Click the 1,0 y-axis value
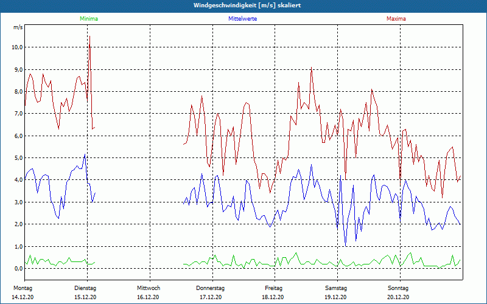487x304 pixels. (18, 247)
